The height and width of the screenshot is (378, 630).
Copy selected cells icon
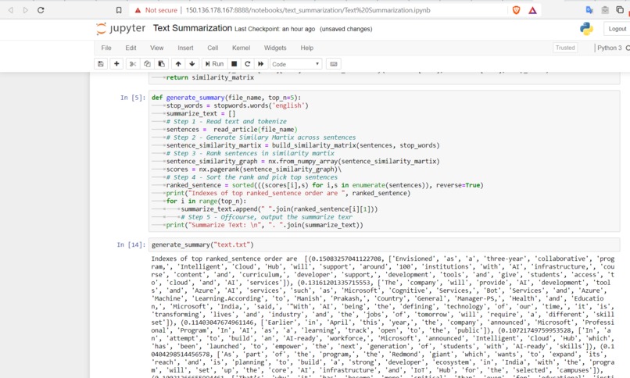[x=147, y=64]
